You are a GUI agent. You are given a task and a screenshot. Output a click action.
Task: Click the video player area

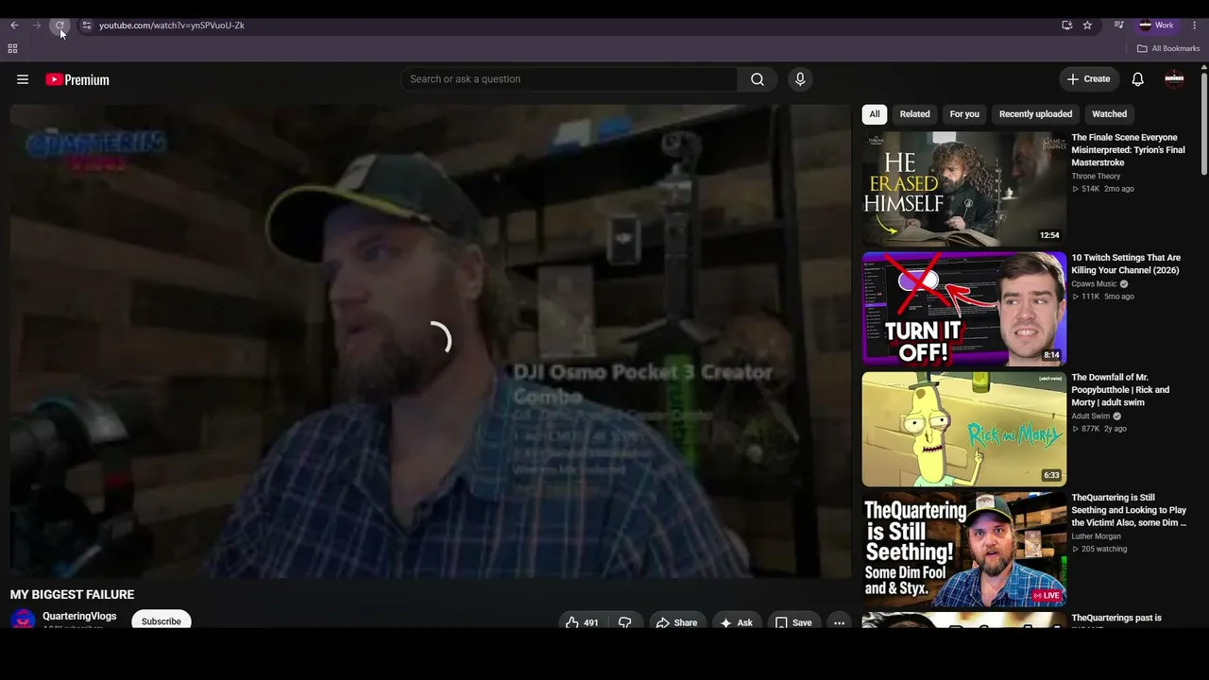(x=431, y=341)
